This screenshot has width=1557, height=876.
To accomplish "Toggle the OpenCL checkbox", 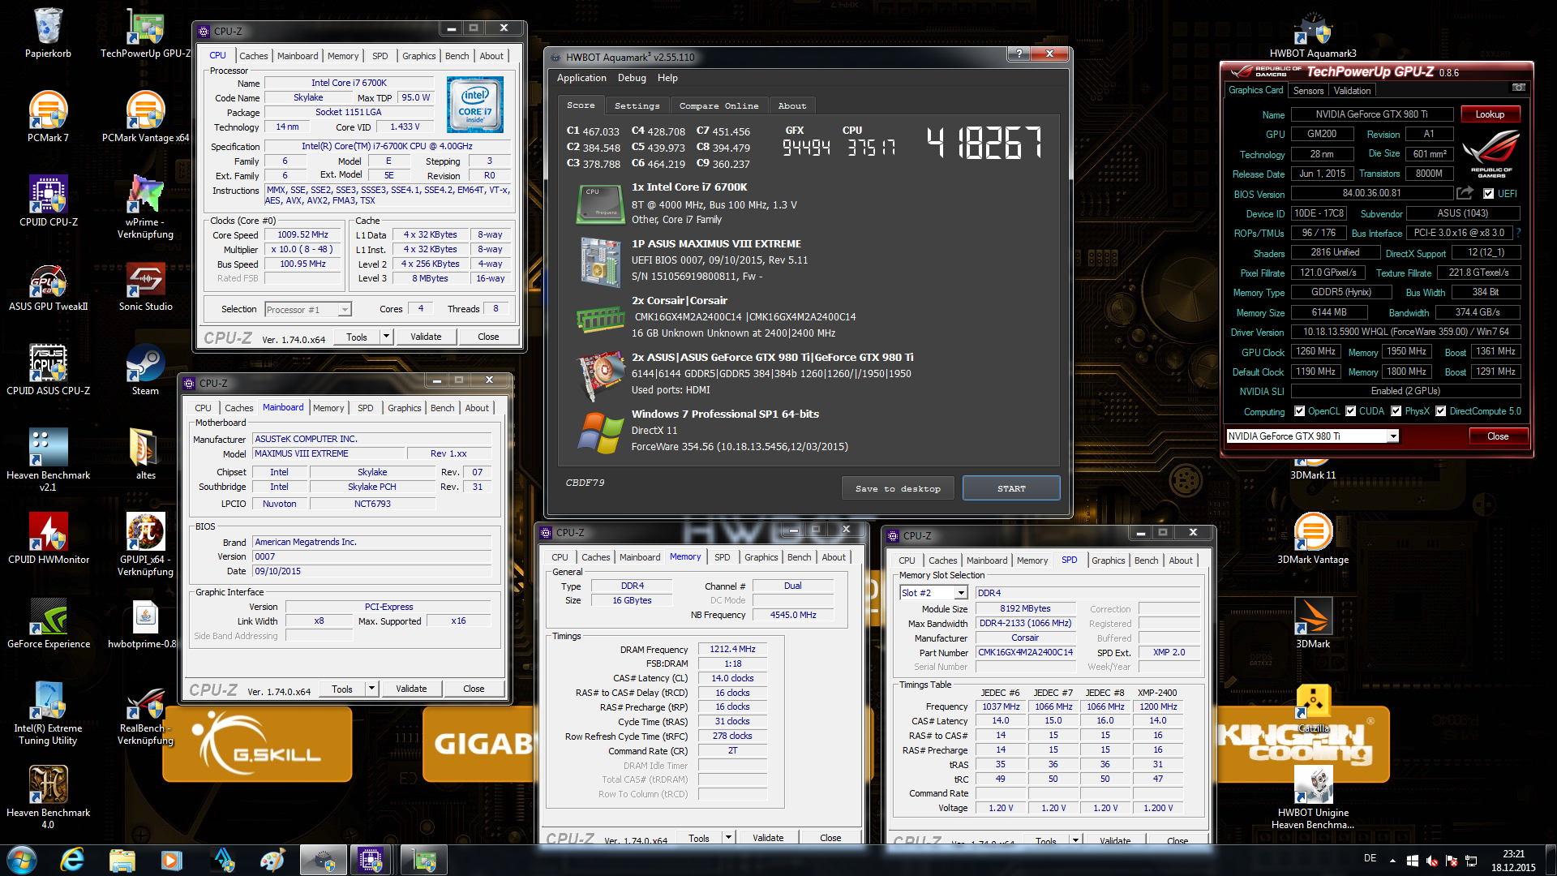I will [1299, 411].
